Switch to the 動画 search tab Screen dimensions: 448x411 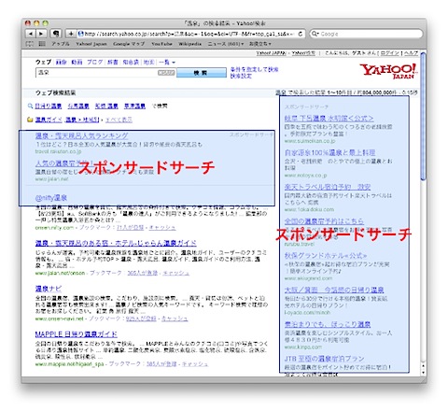[x=77, y=63]
